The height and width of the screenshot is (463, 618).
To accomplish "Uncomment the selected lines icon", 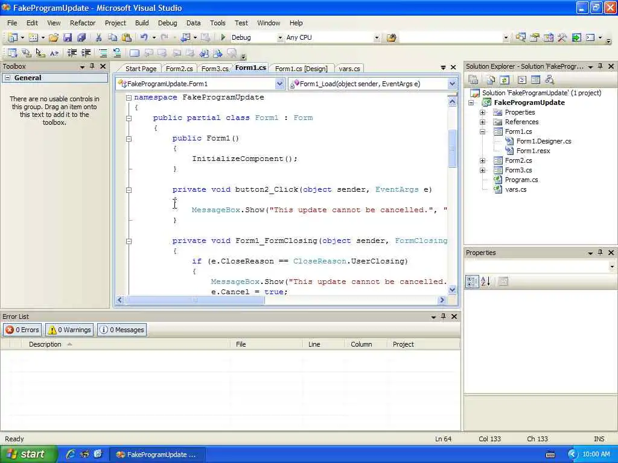I will [117, 53].
